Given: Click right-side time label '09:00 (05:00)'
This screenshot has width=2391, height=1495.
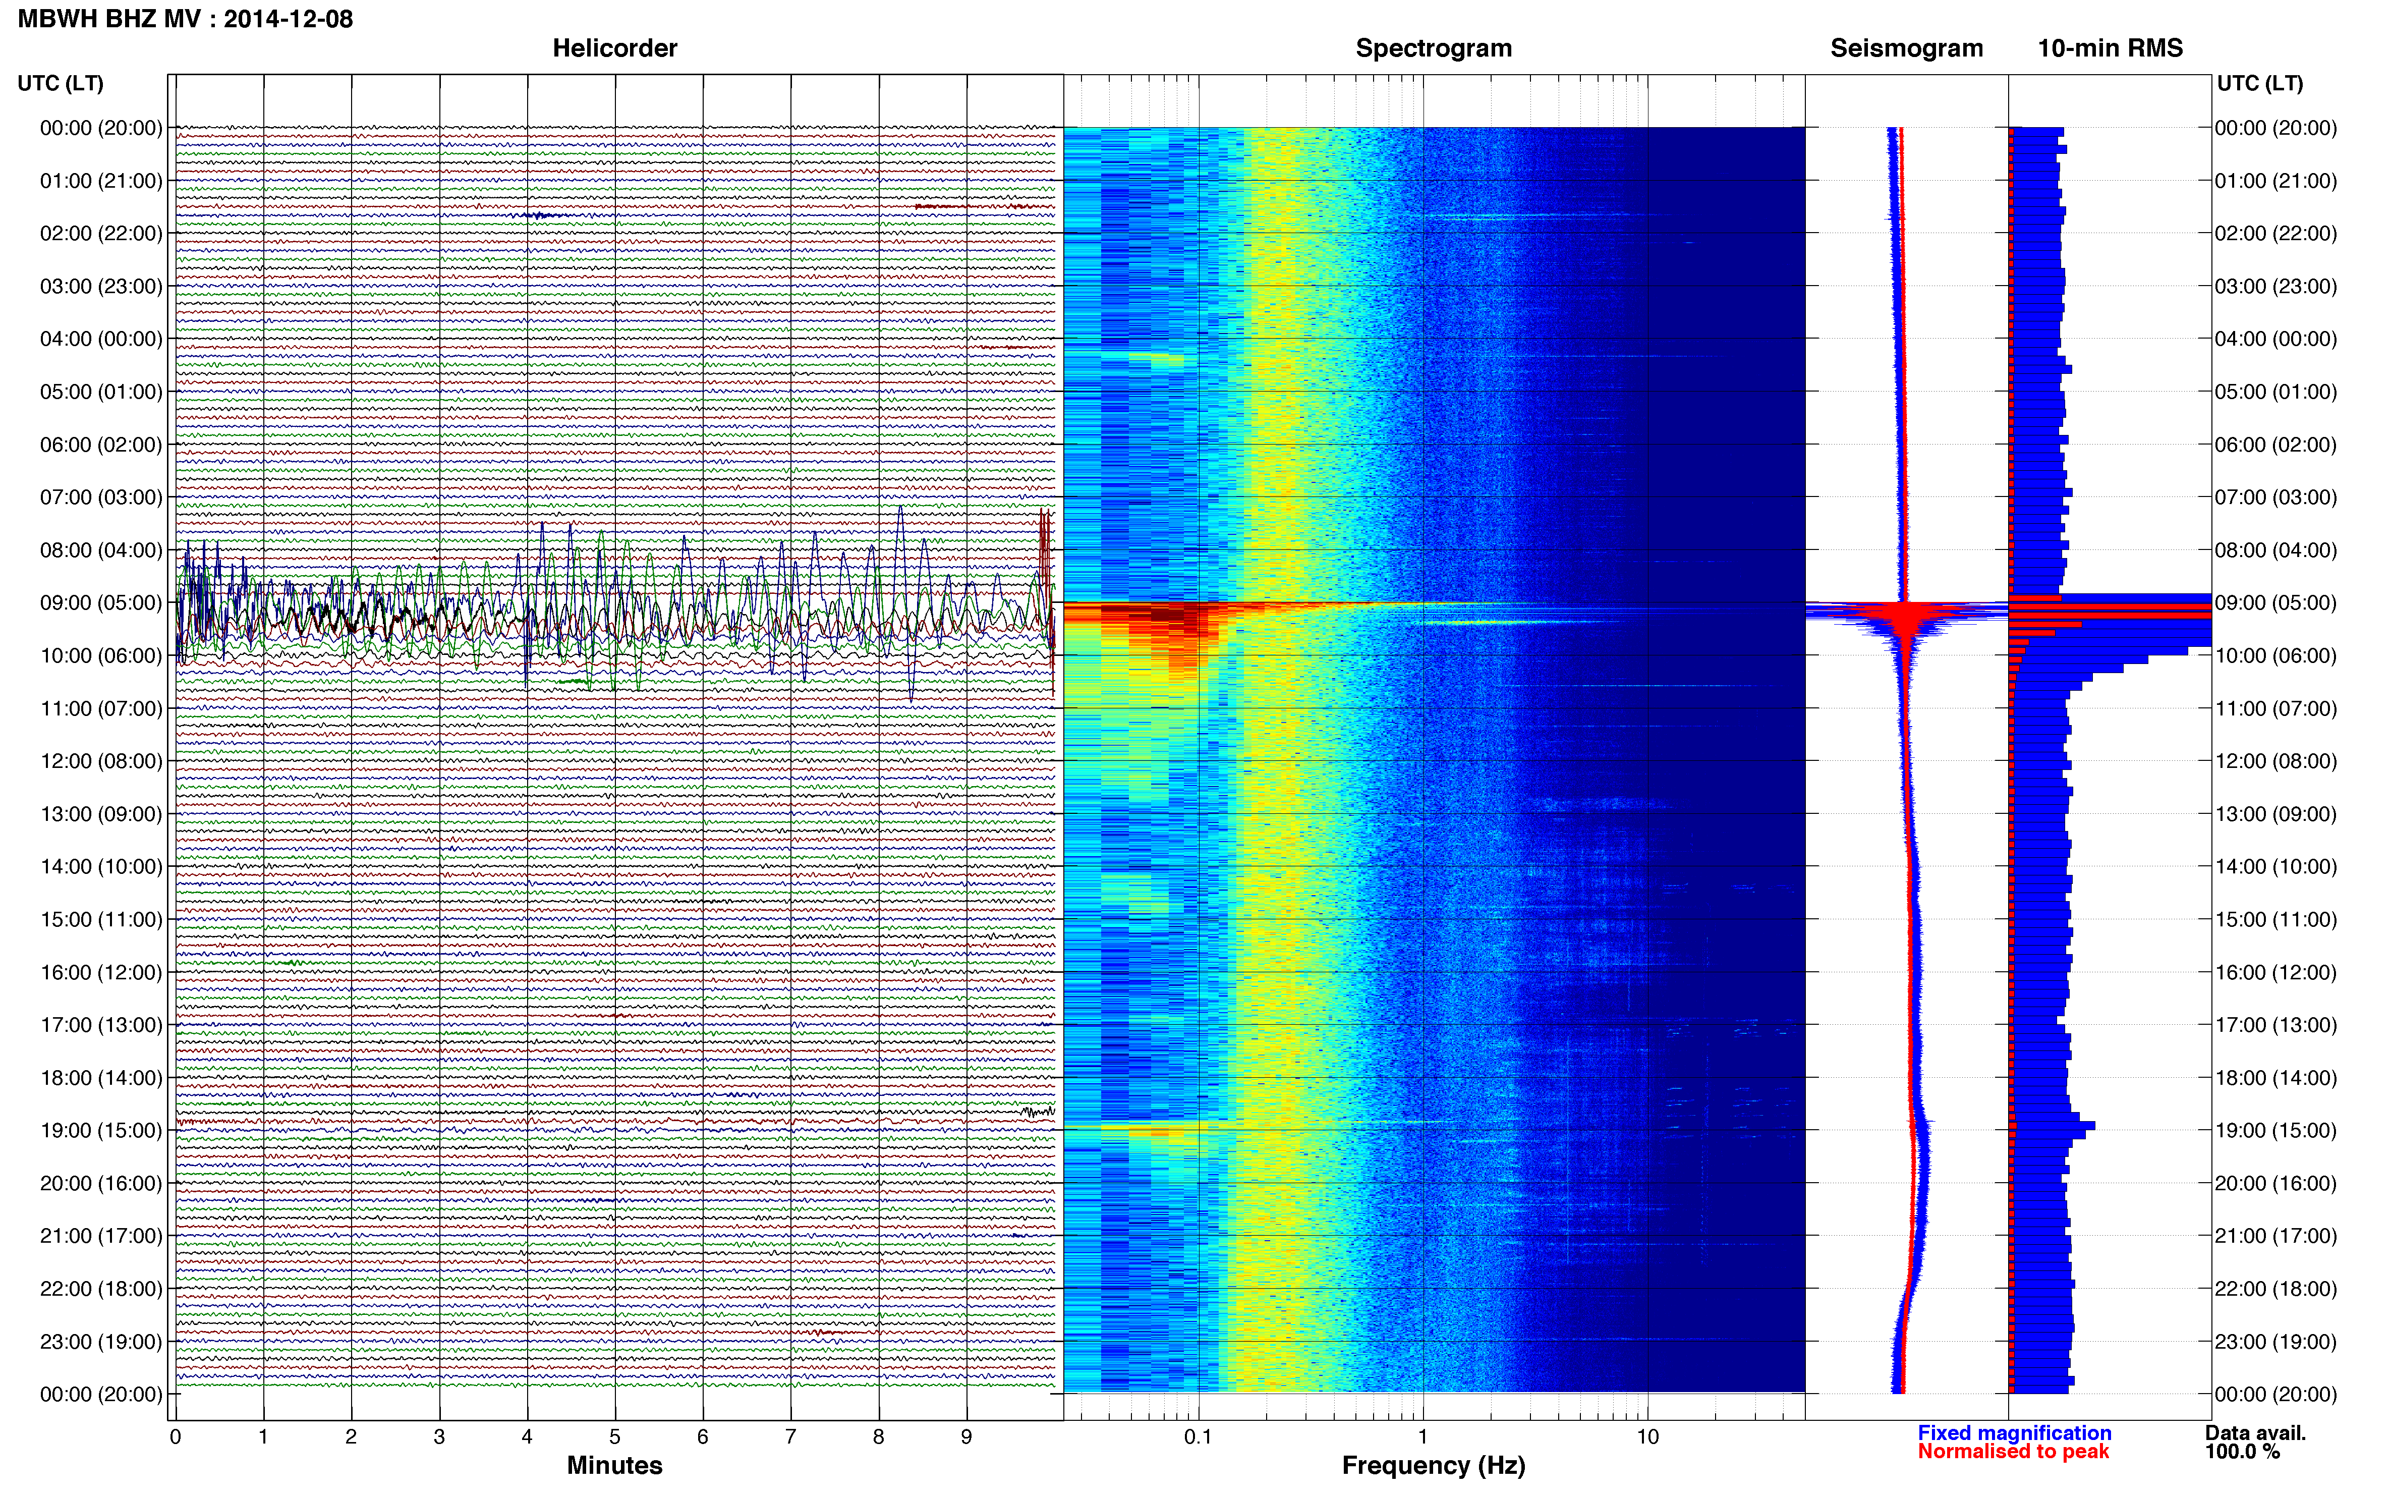Looking at the screenshot, I should tap(2275, 603).
